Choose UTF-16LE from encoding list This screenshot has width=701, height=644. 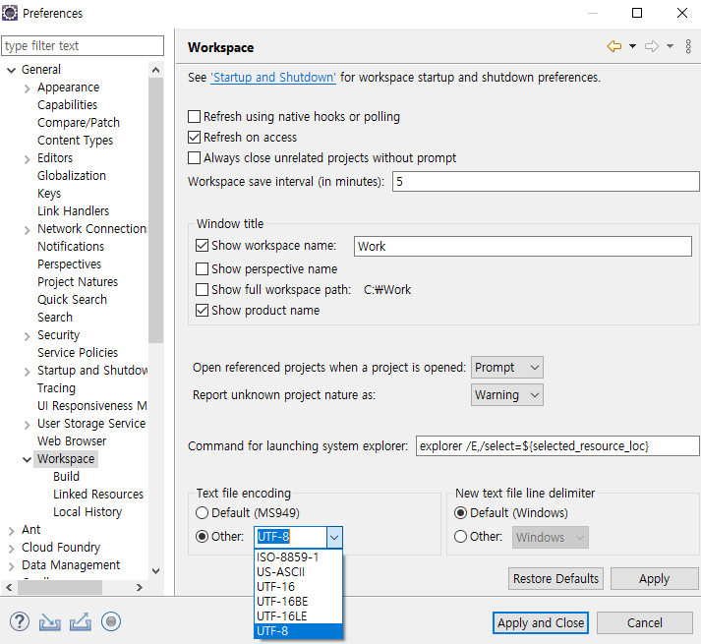pyautogui.click(x=298, y=616)
